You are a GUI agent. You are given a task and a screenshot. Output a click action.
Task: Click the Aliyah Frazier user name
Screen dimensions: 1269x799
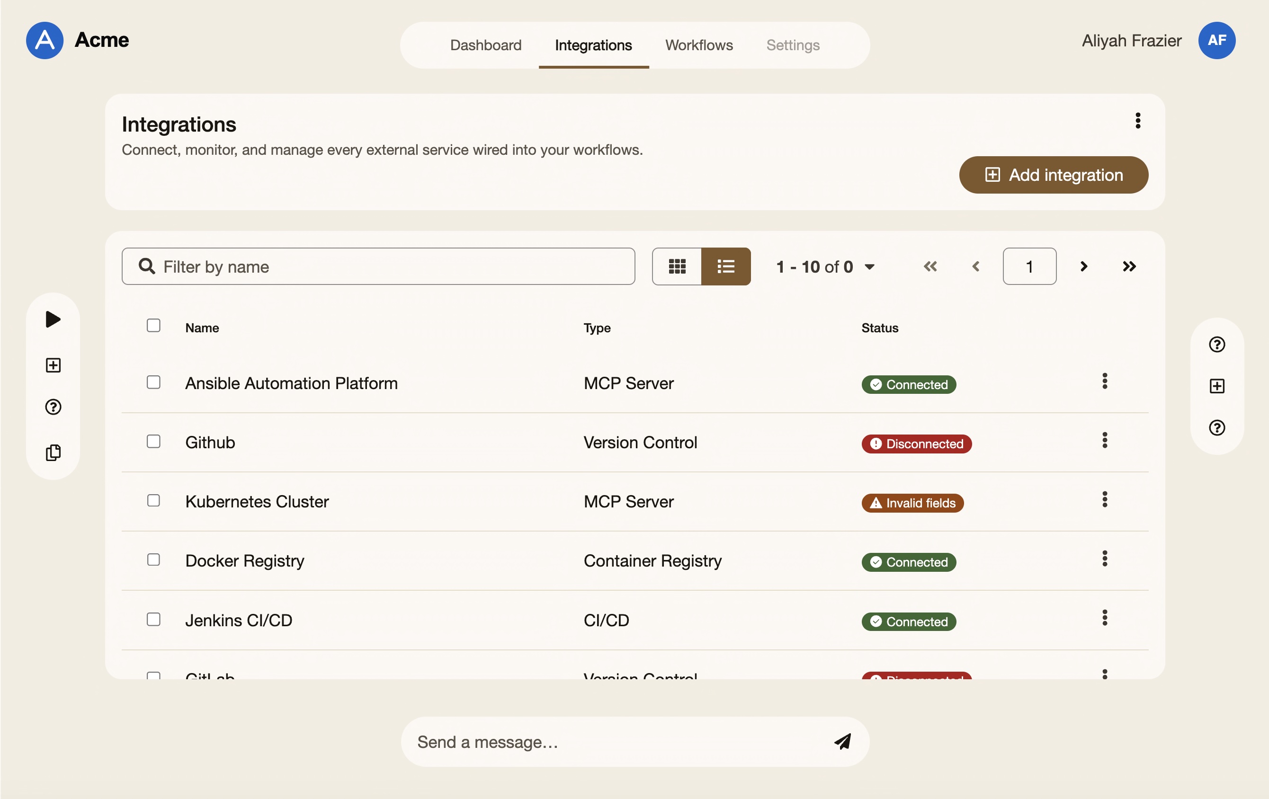(1132, 41)
